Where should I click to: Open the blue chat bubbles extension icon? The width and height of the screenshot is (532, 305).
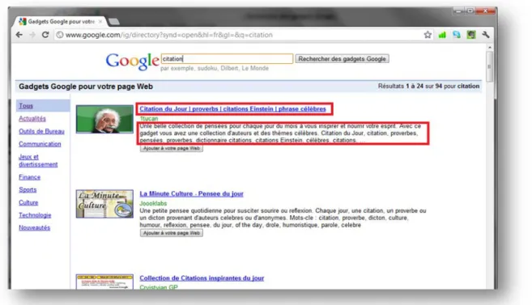click(x=457, y=35)
